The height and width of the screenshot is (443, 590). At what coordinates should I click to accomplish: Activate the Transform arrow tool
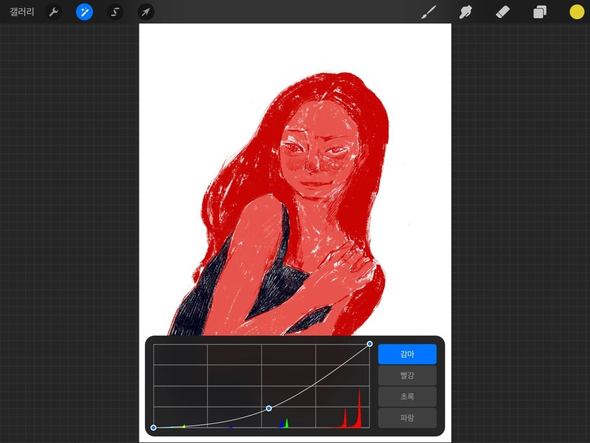click(x=146, y=12)
